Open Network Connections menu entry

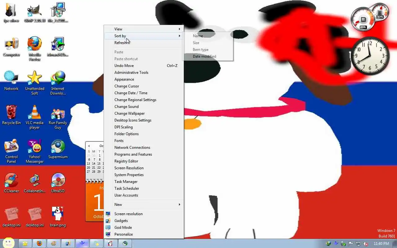pos(144,148)
